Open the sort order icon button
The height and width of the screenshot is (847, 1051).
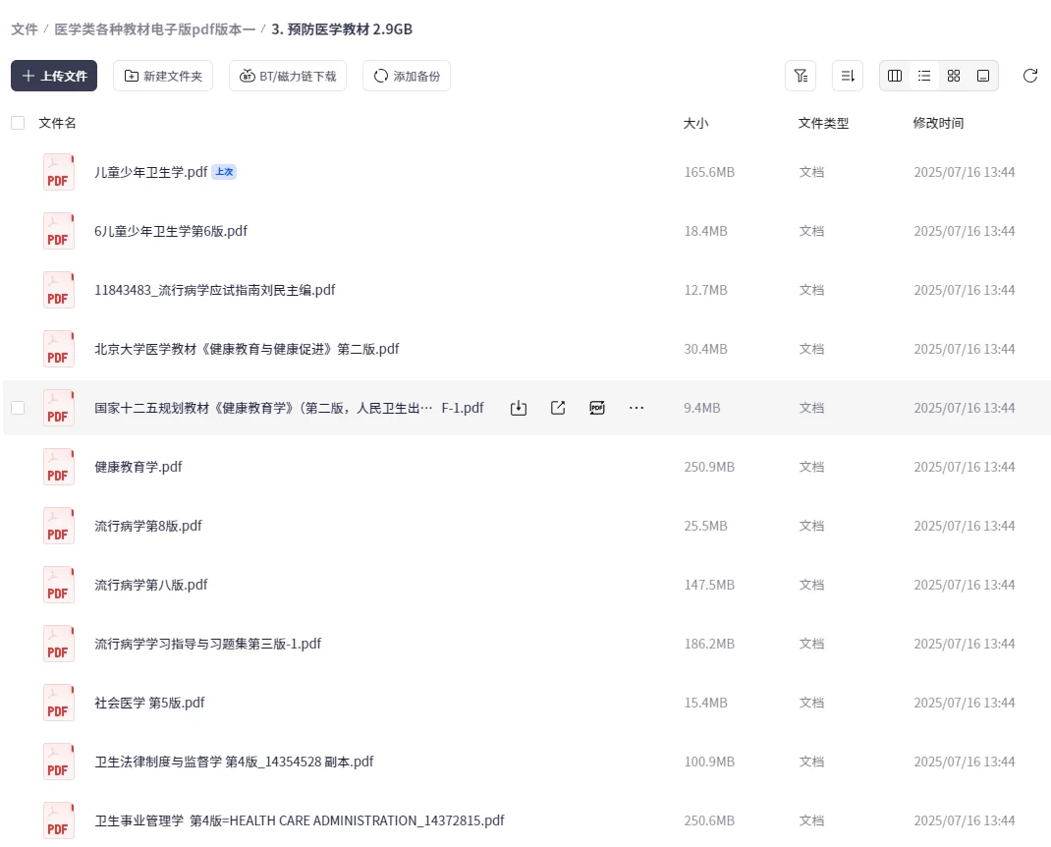pyautogui.click(x=848, y=76)
